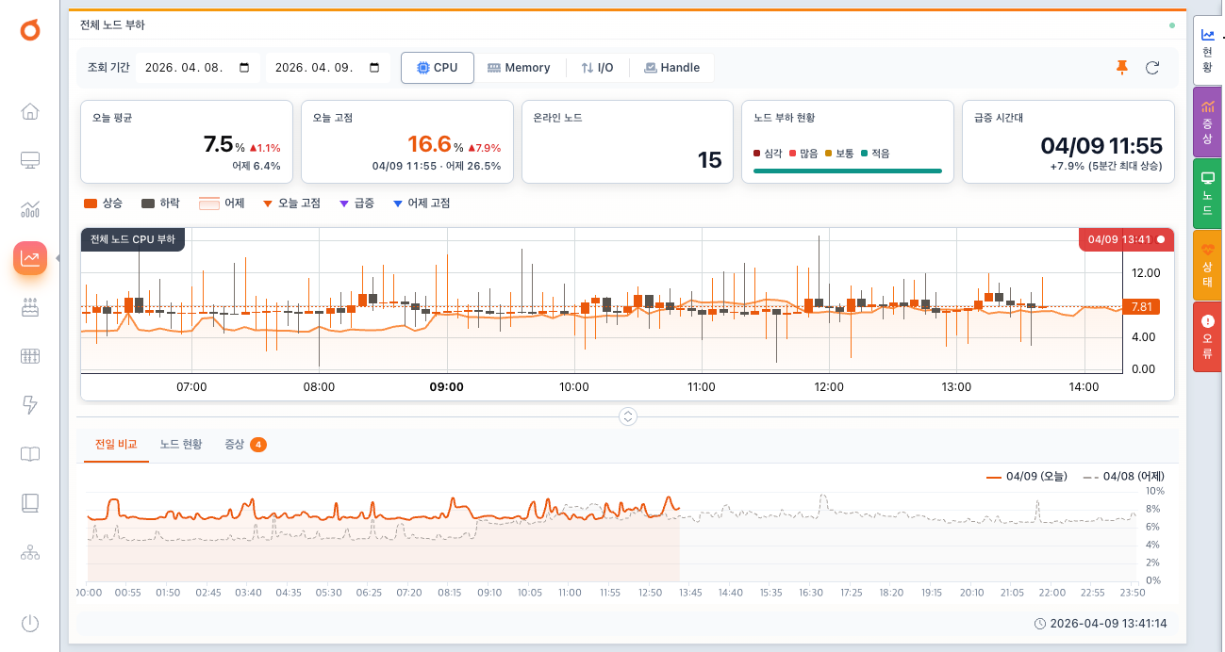Toggle the 어제 고점 legend marker
This screenshot has width=1225, height=652.
pos(421,204)
